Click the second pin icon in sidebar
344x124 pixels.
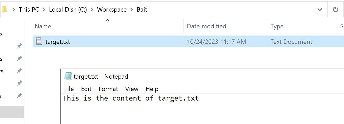[19, 59]
